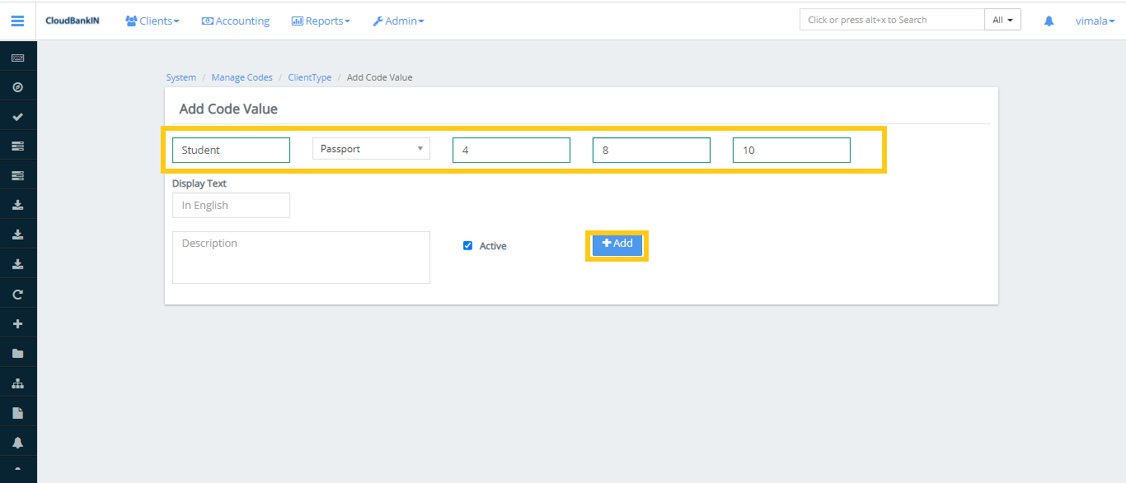Open the Clients menu in navigation

point(152,21)
